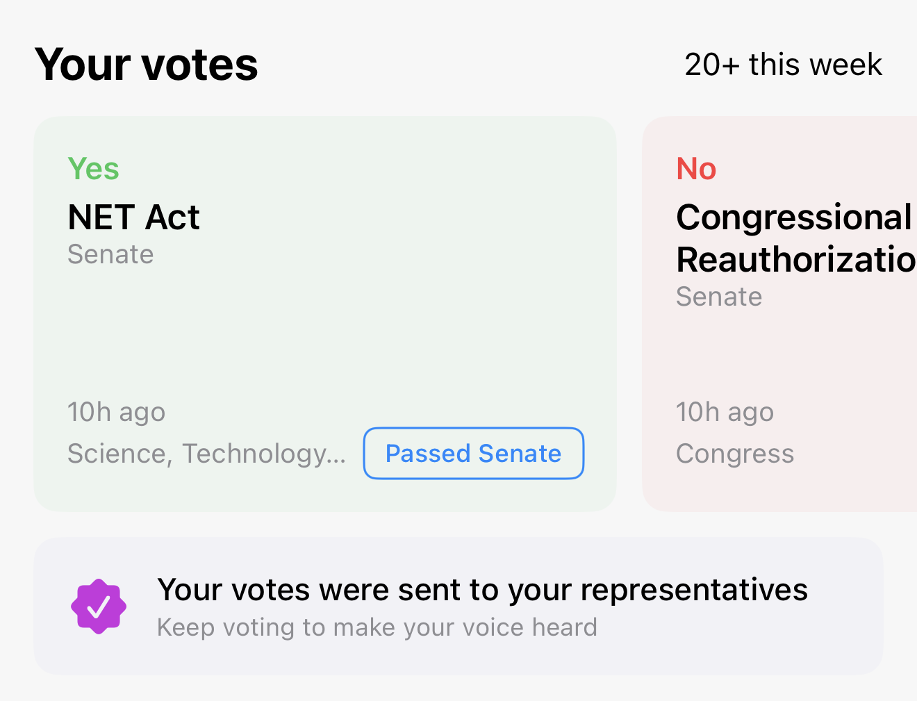Click the red No vote label

[696, 168]
